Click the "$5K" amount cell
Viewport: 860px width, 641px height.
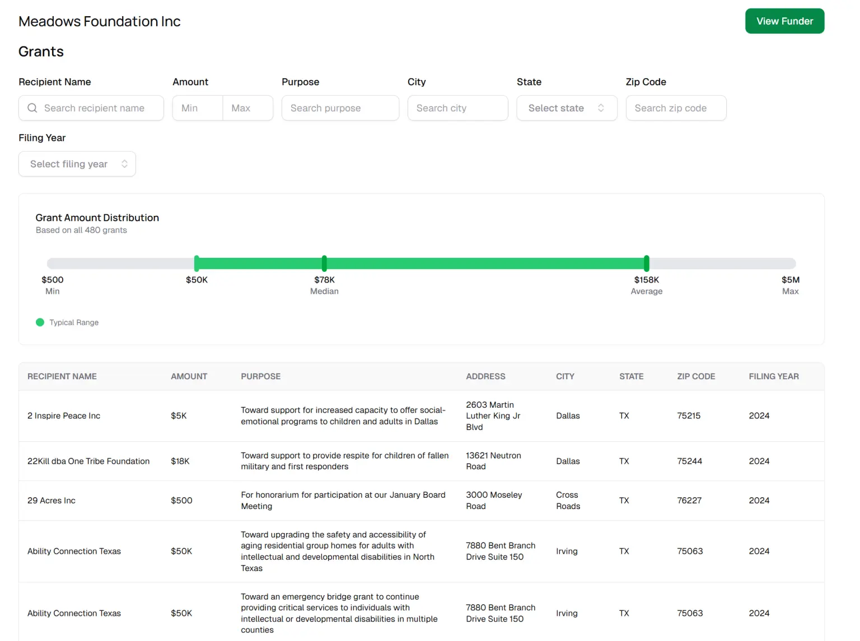[179, 416]
